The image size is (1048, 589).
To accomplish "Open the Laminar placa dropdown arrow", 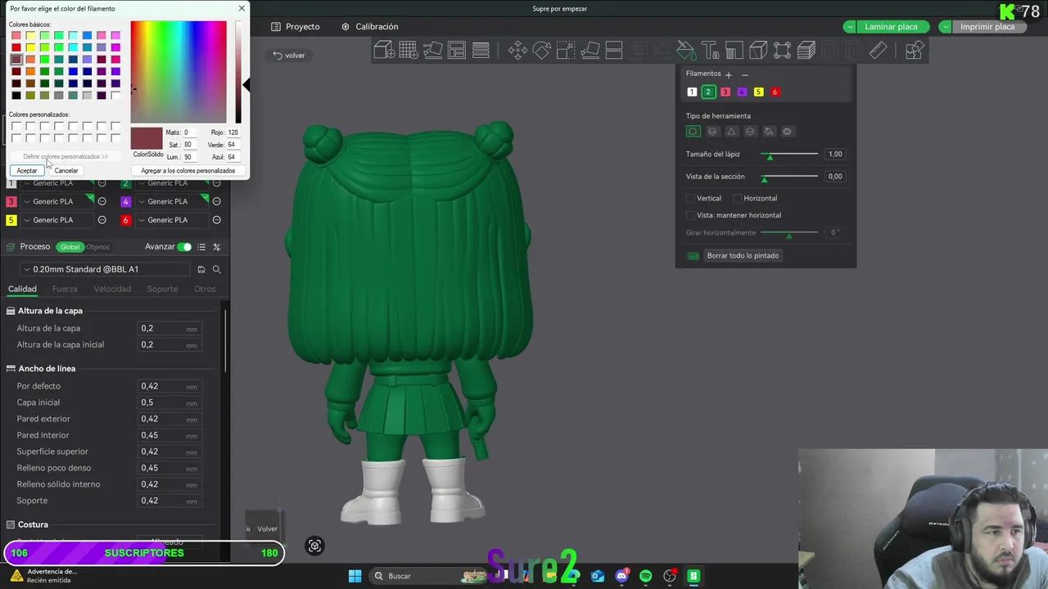I will pos(851,27).
